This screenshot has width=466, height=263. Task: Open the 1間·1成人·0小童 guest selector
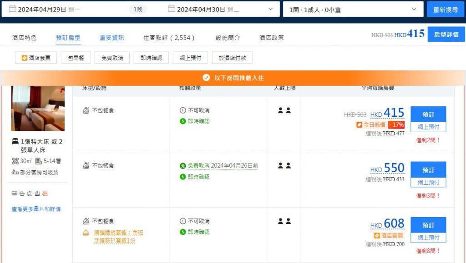[x=353, y=9]
